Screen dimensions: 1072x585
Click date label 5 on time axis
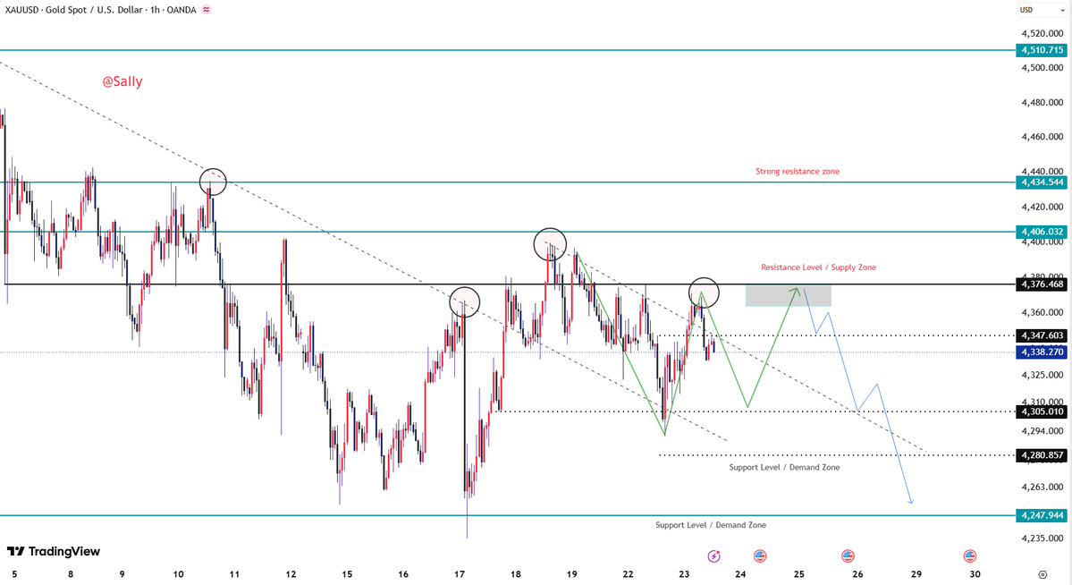coord(14,574)
